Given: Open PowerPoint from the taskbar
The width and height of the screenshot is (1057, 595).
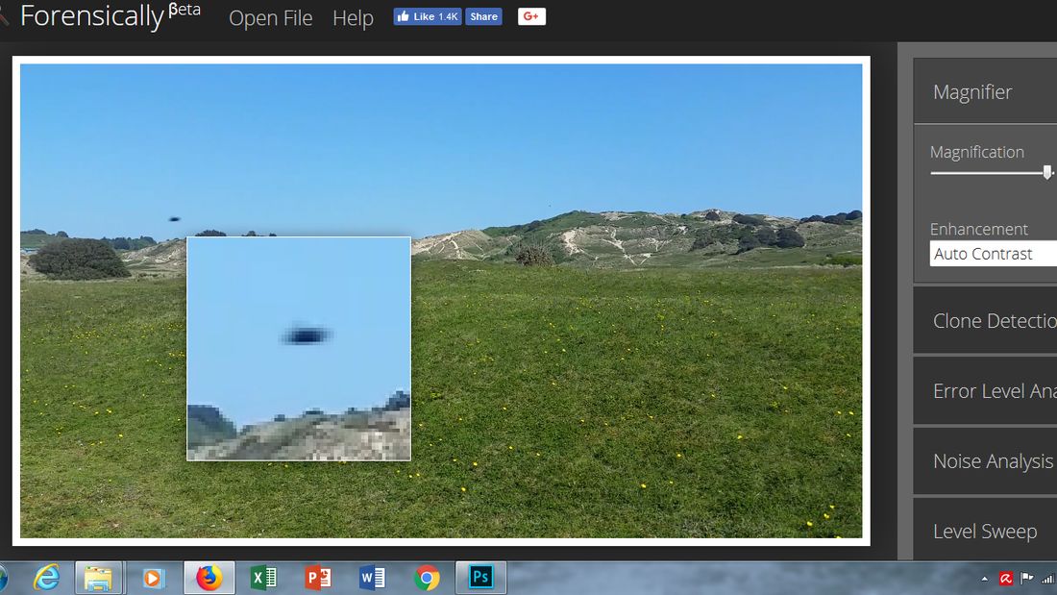Looking at the screenshot, I should 317,578.
